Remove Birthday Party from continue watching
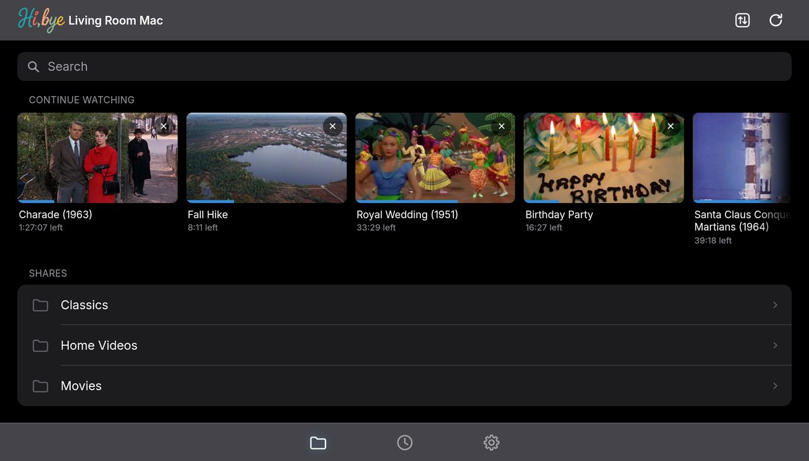 pos(671,126)
